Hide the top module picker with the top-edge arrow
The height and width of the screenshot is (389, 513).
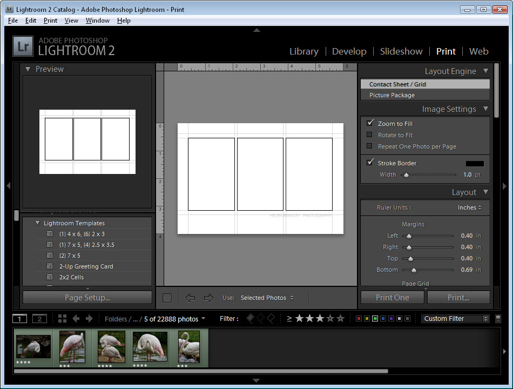[x=257, y=30]
